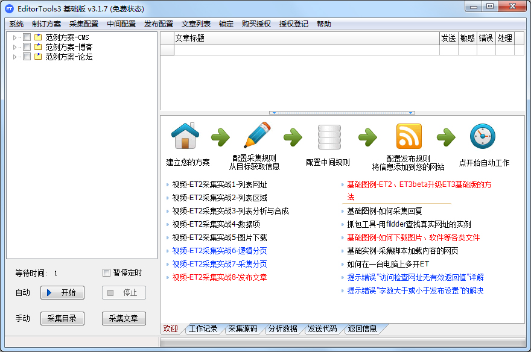The height and width of the screenshot is (352, 531).
Task: Click the 处理 column header
Action: click(x=504, y=38)
